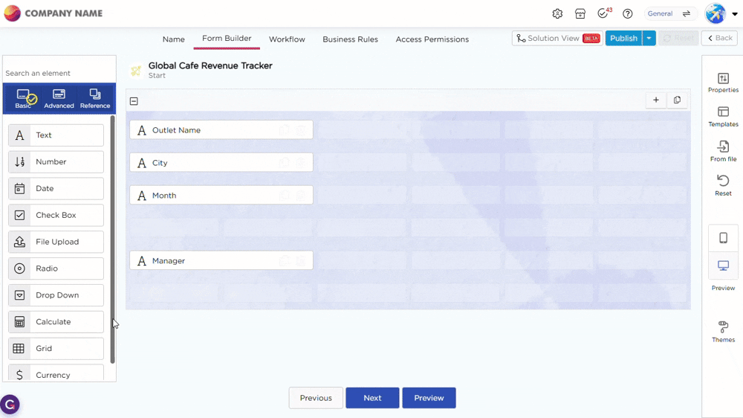743x418 pixels.
Task: Open the settings gear icon
Action: (x=557, y=14)
